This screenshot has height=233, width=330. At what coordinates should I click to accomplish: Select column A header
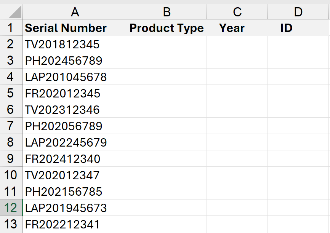click(x=75, y=12)
